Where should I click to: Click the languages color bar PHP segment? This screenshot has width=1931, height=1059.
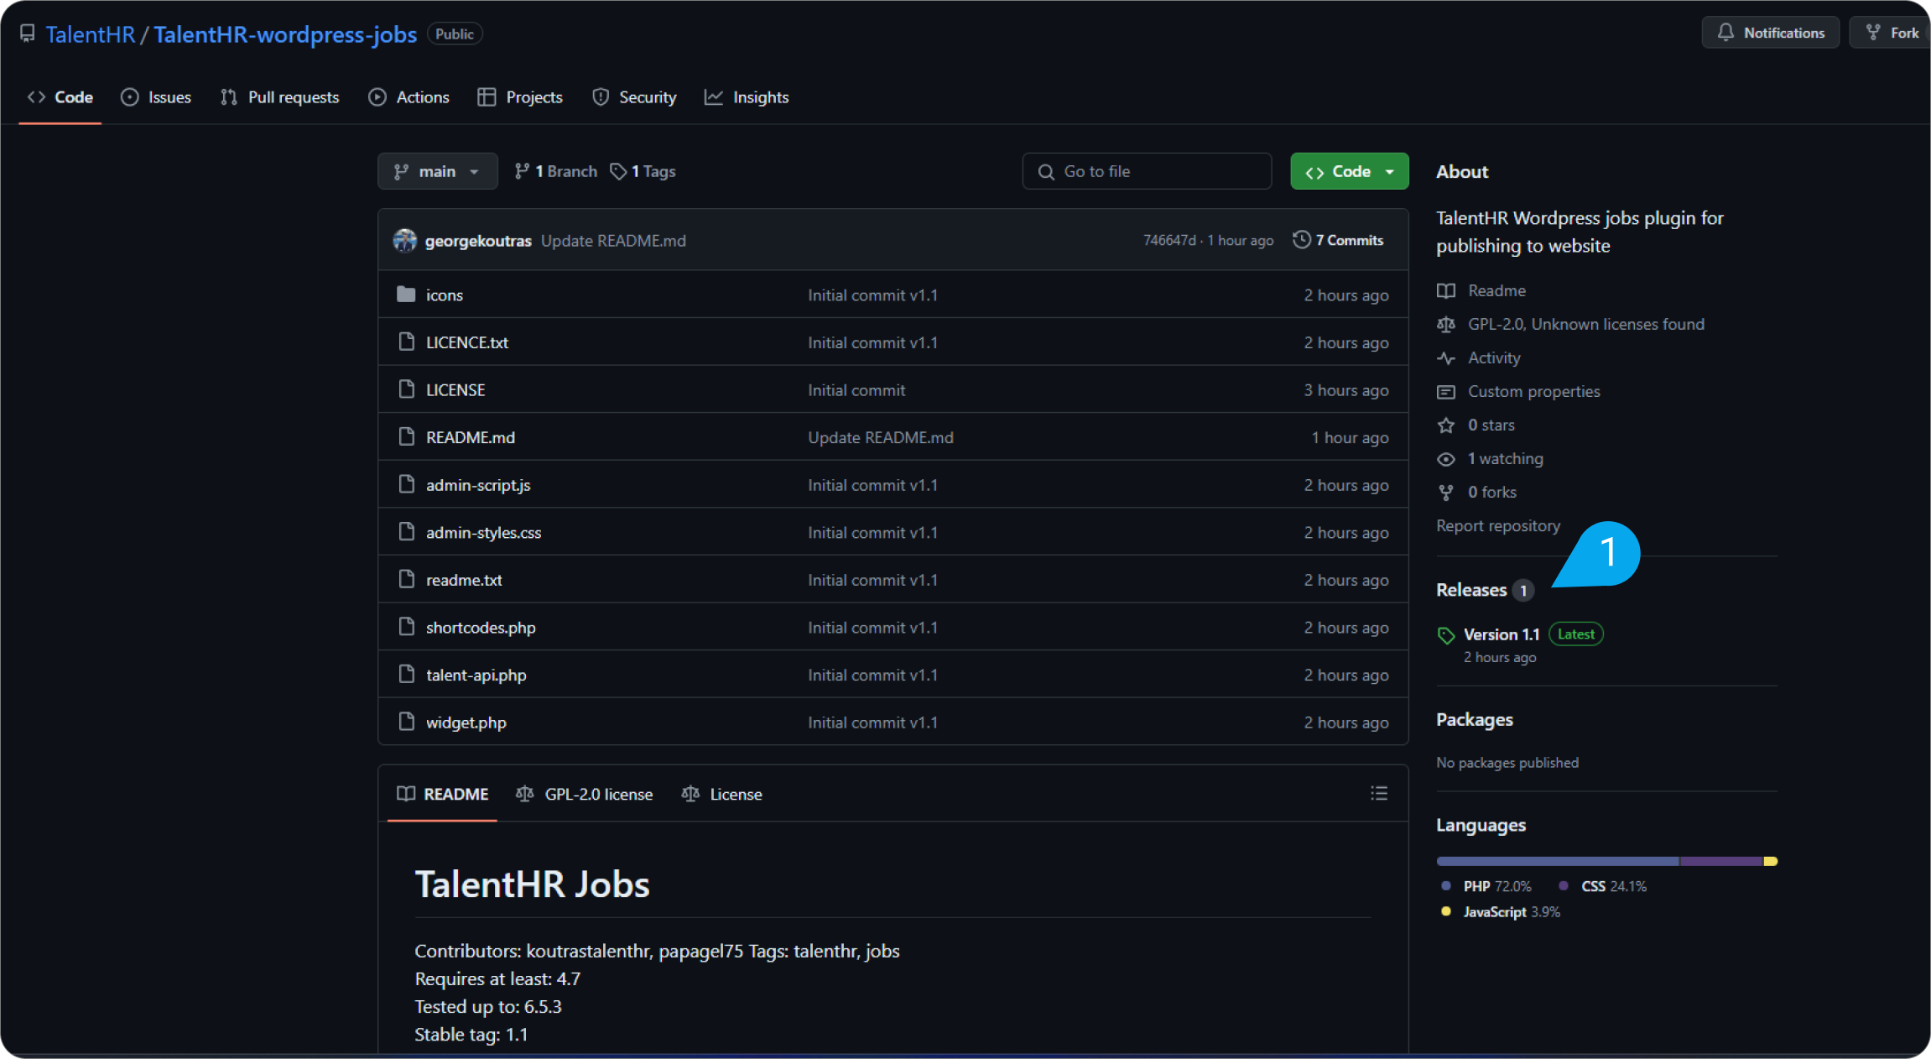pos(1557,862)
